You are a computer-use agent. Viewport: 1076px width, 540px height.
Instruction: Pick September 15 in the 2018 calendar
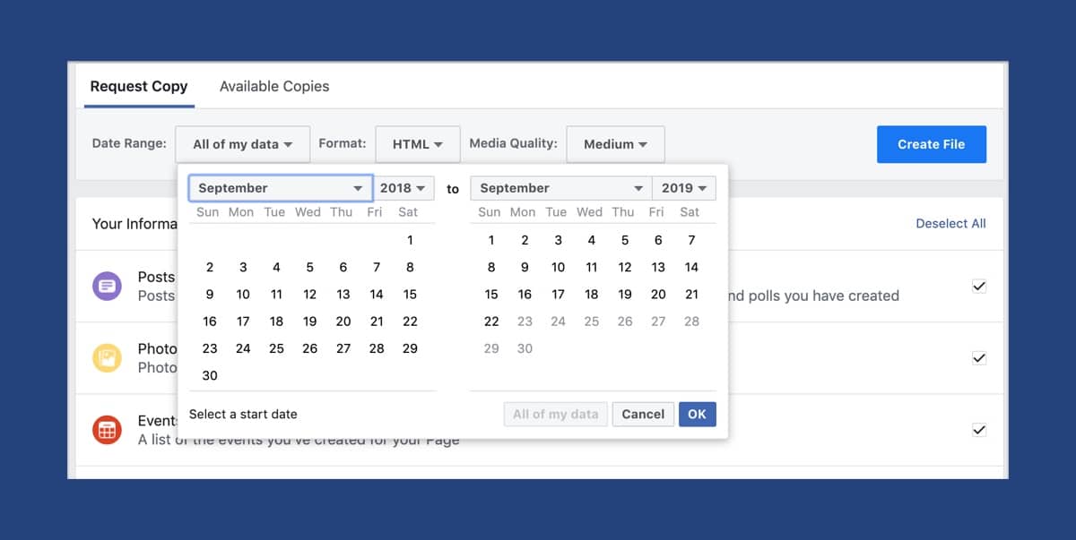410,295
